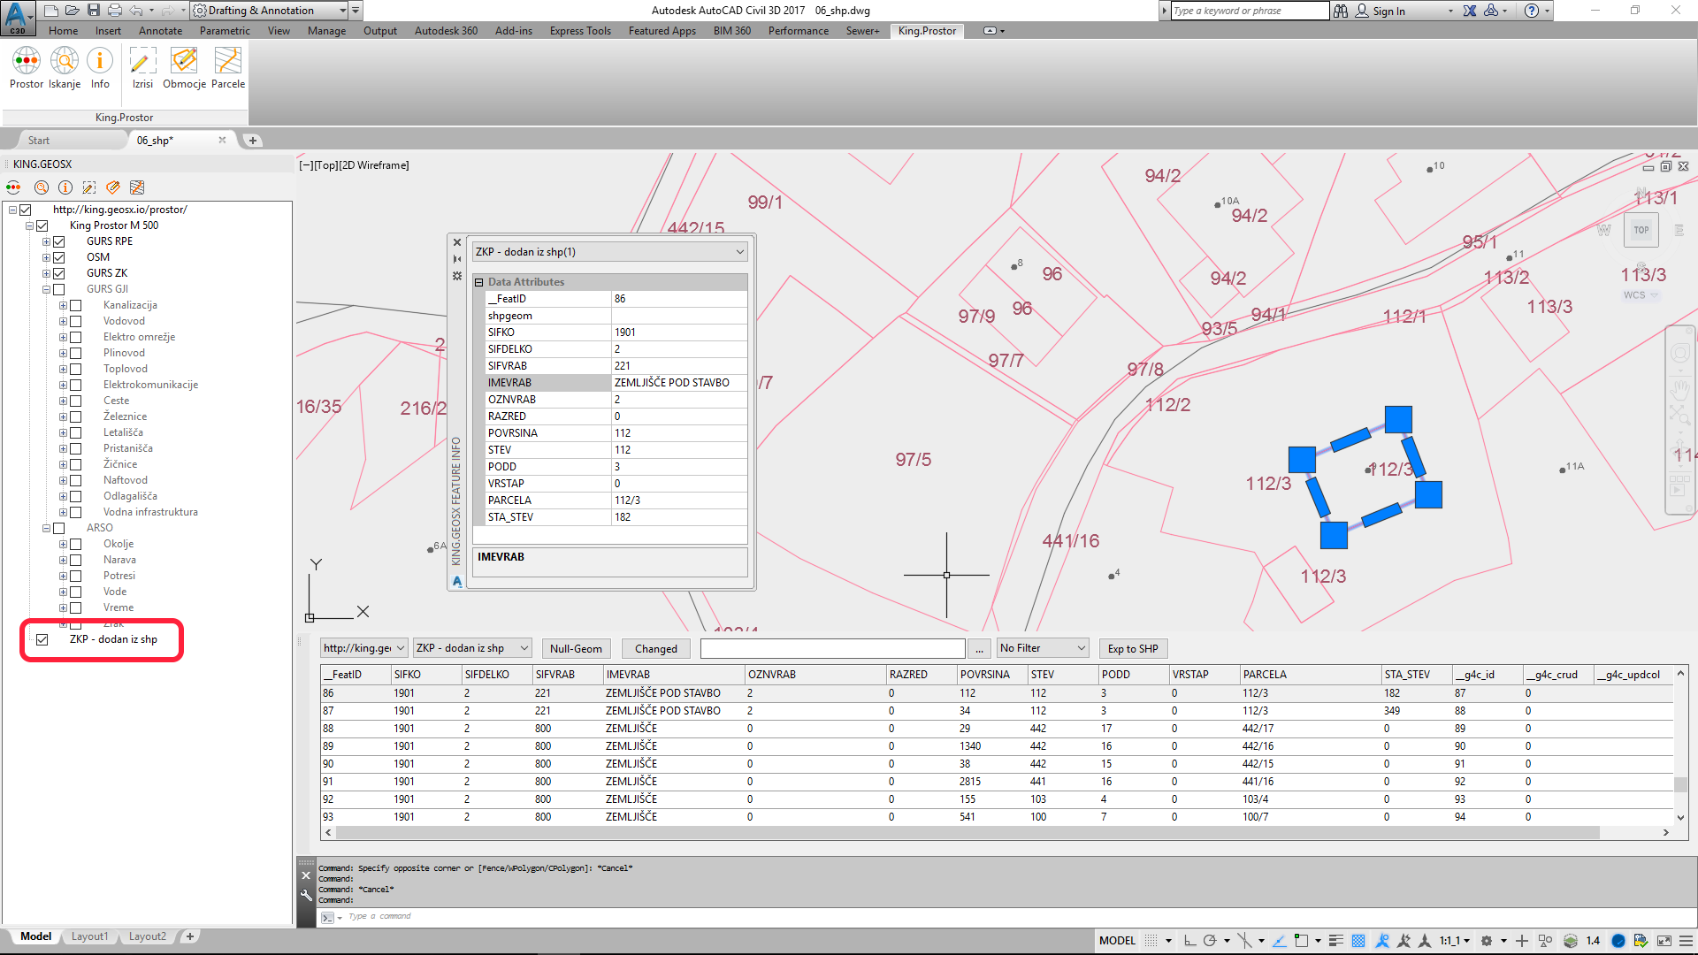Open a file via quick access toolbar

click(x=73, y=11)
